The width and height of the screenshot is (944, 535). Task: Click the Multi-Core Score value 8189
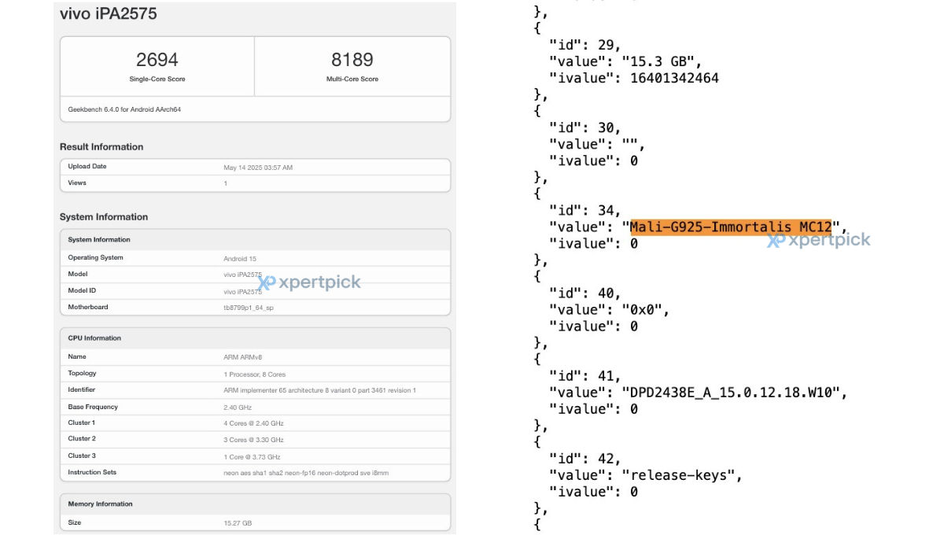click(352, 60)
